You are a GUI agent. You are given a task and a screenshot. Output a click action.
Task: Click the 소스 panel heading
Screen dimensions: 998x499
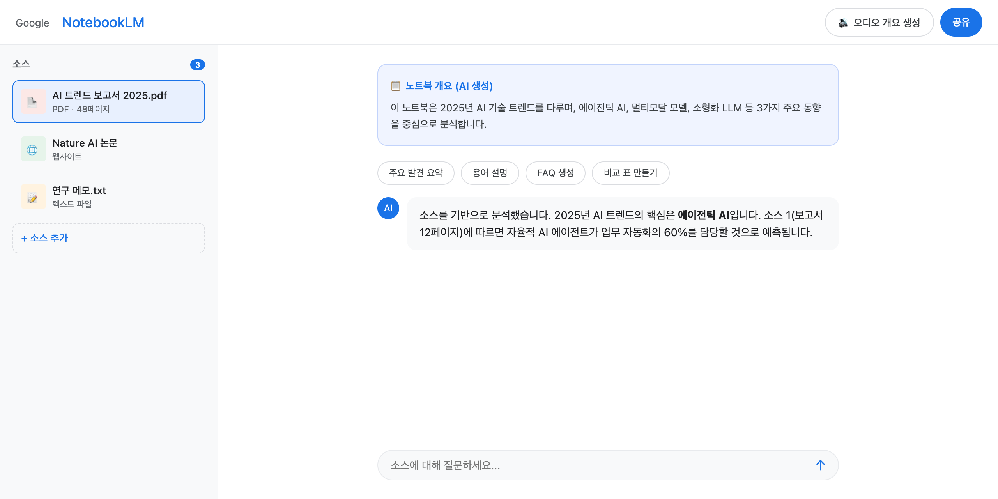21,64
